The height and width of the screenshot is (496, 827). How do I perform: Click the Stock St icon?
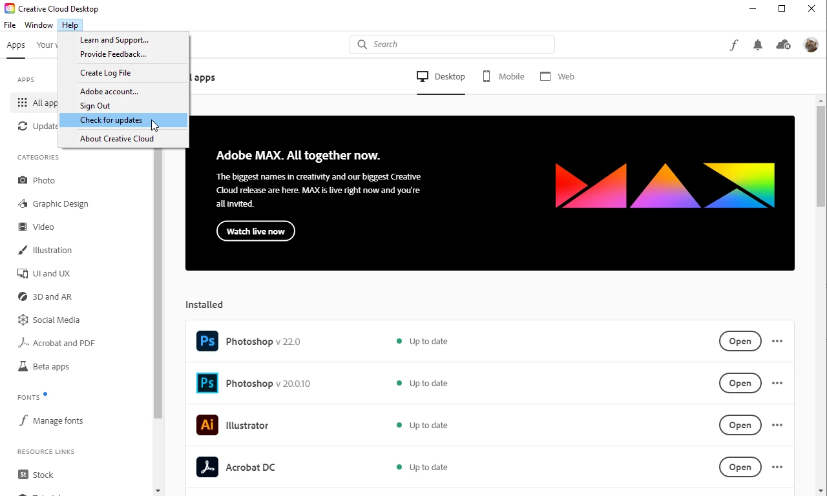[23, 475]
